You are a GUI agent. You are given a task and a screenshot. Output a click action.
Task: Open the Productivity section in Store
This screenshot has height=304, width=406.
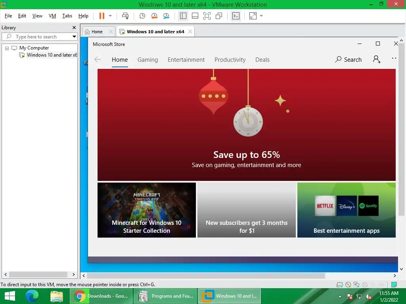[230, 60]
